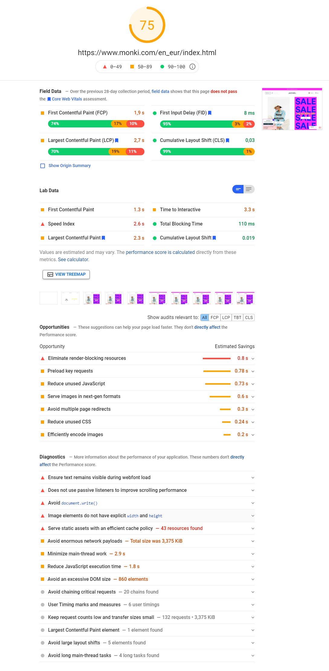Click the red triangle beside Speed Index

43,224
